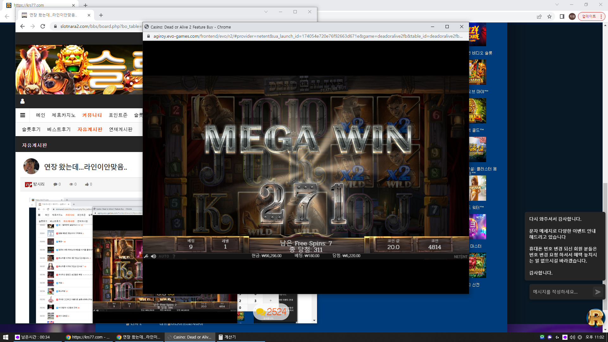Click the post author avatar image
Viewport: 608px width, 342px height.
[31, 166]
